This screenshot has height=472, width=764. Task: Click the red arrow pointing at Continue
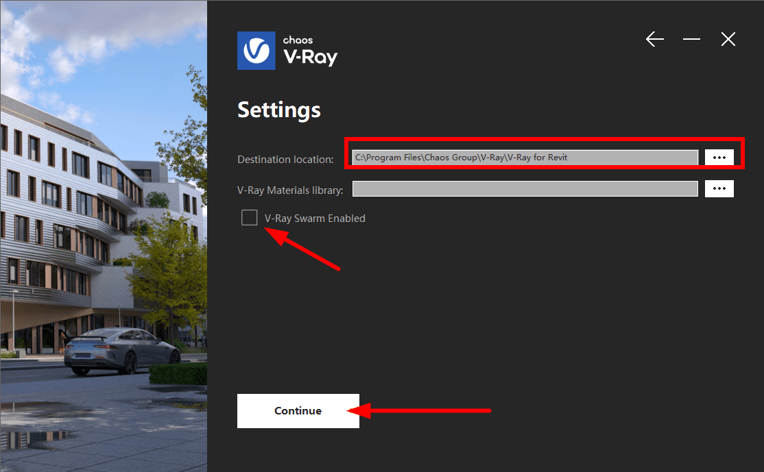point(419,411)
